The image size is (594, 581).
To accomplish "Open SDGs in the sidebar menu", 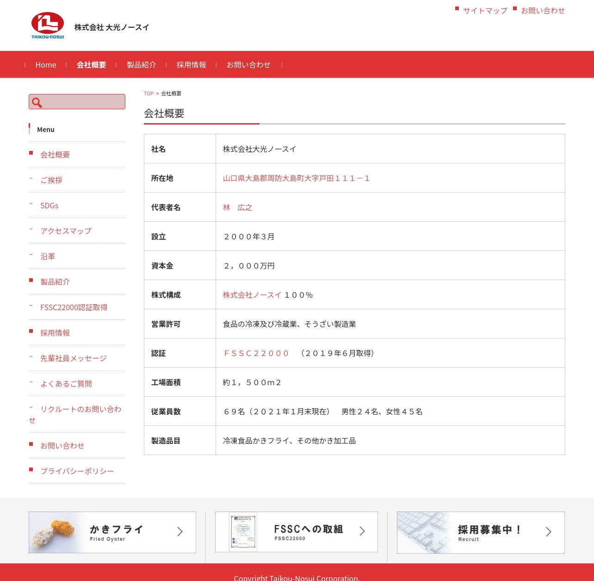I will (x=49, y=206).
